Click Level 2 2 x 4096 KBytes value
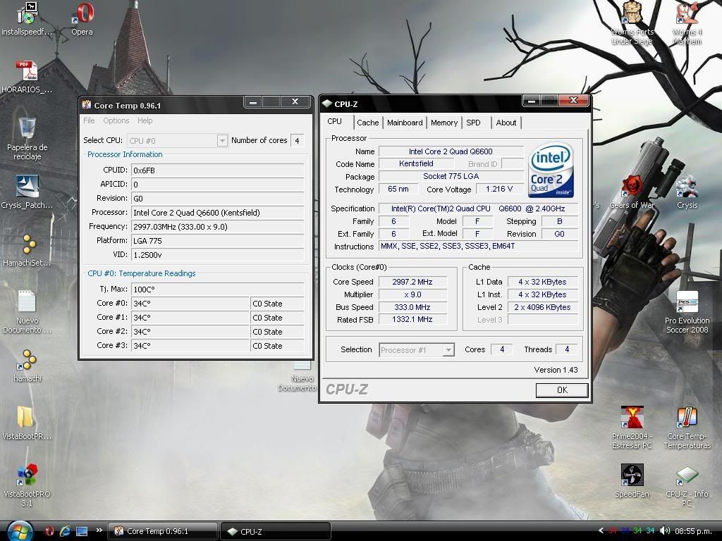Viewport: 722px width, 541px height. 542,307
